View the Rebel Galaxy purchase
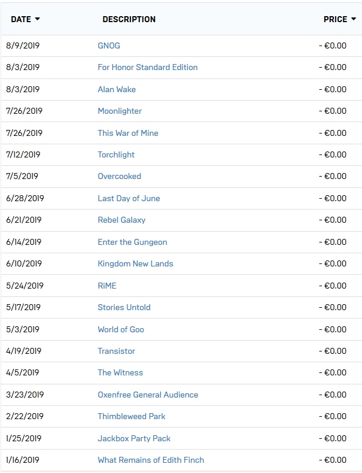This screenshot has width=362, height=473. click(x=121, y=220)
